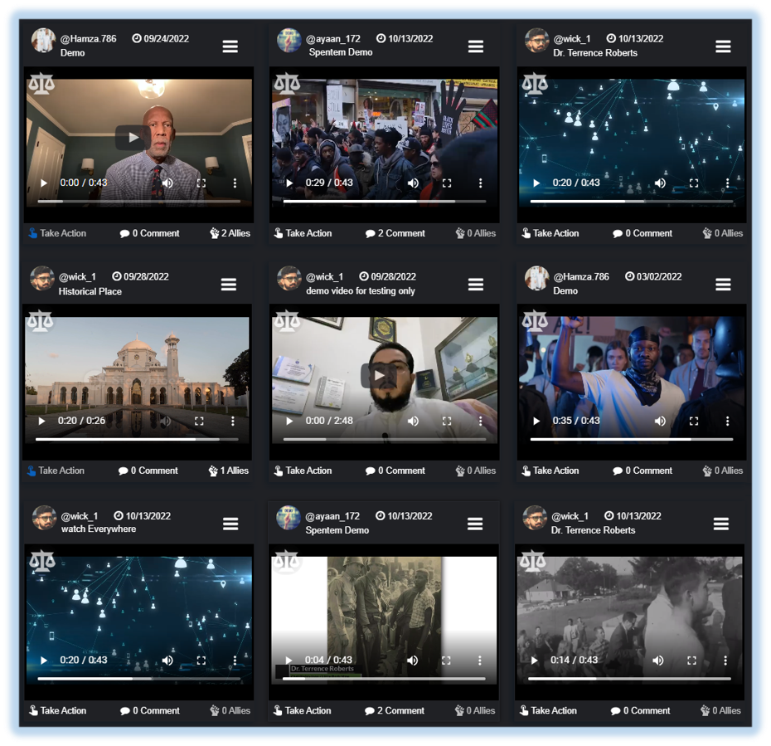This screenshot has width=771, height=746.
Task: Open post menu for the 03/02/2022 Demo post
Action: tap(723, 284)
